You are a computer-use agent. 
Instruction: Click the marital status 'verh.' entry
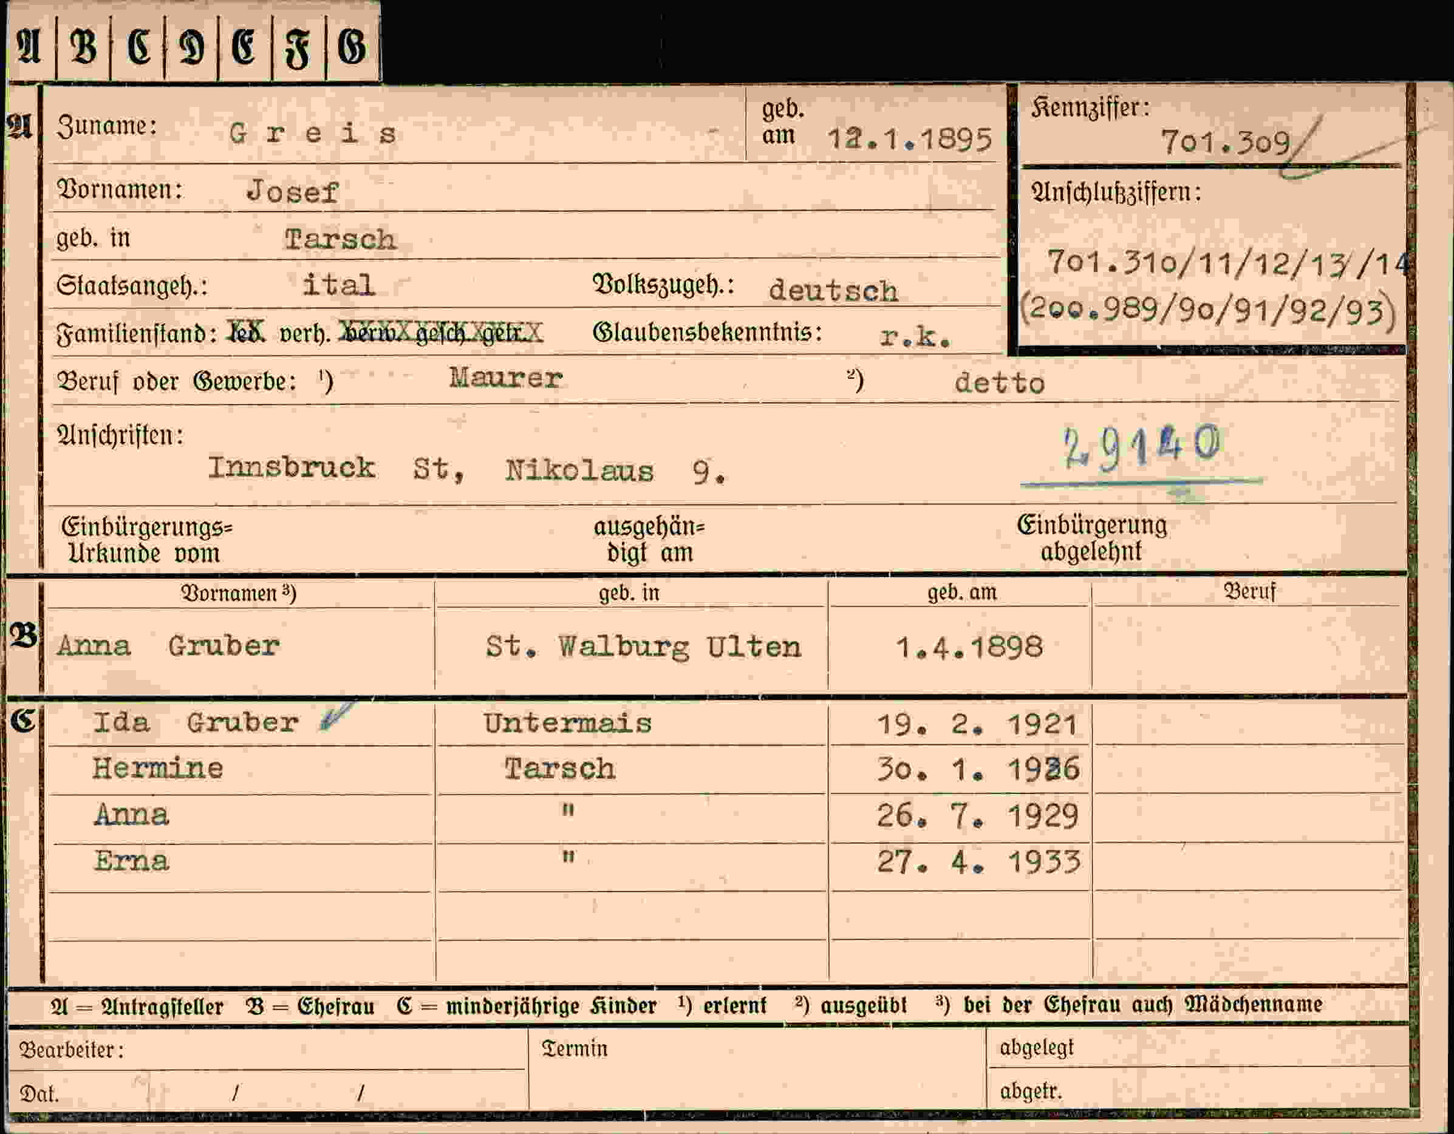click(x=304, y=333)
